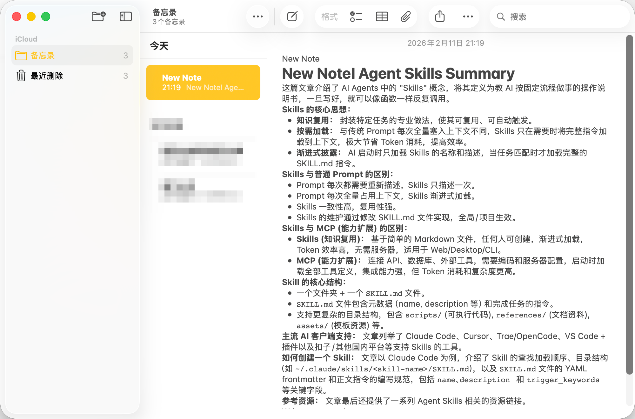The image size is (635, 419).
Task: Share the current note
Action: click(x=440, y=17)
